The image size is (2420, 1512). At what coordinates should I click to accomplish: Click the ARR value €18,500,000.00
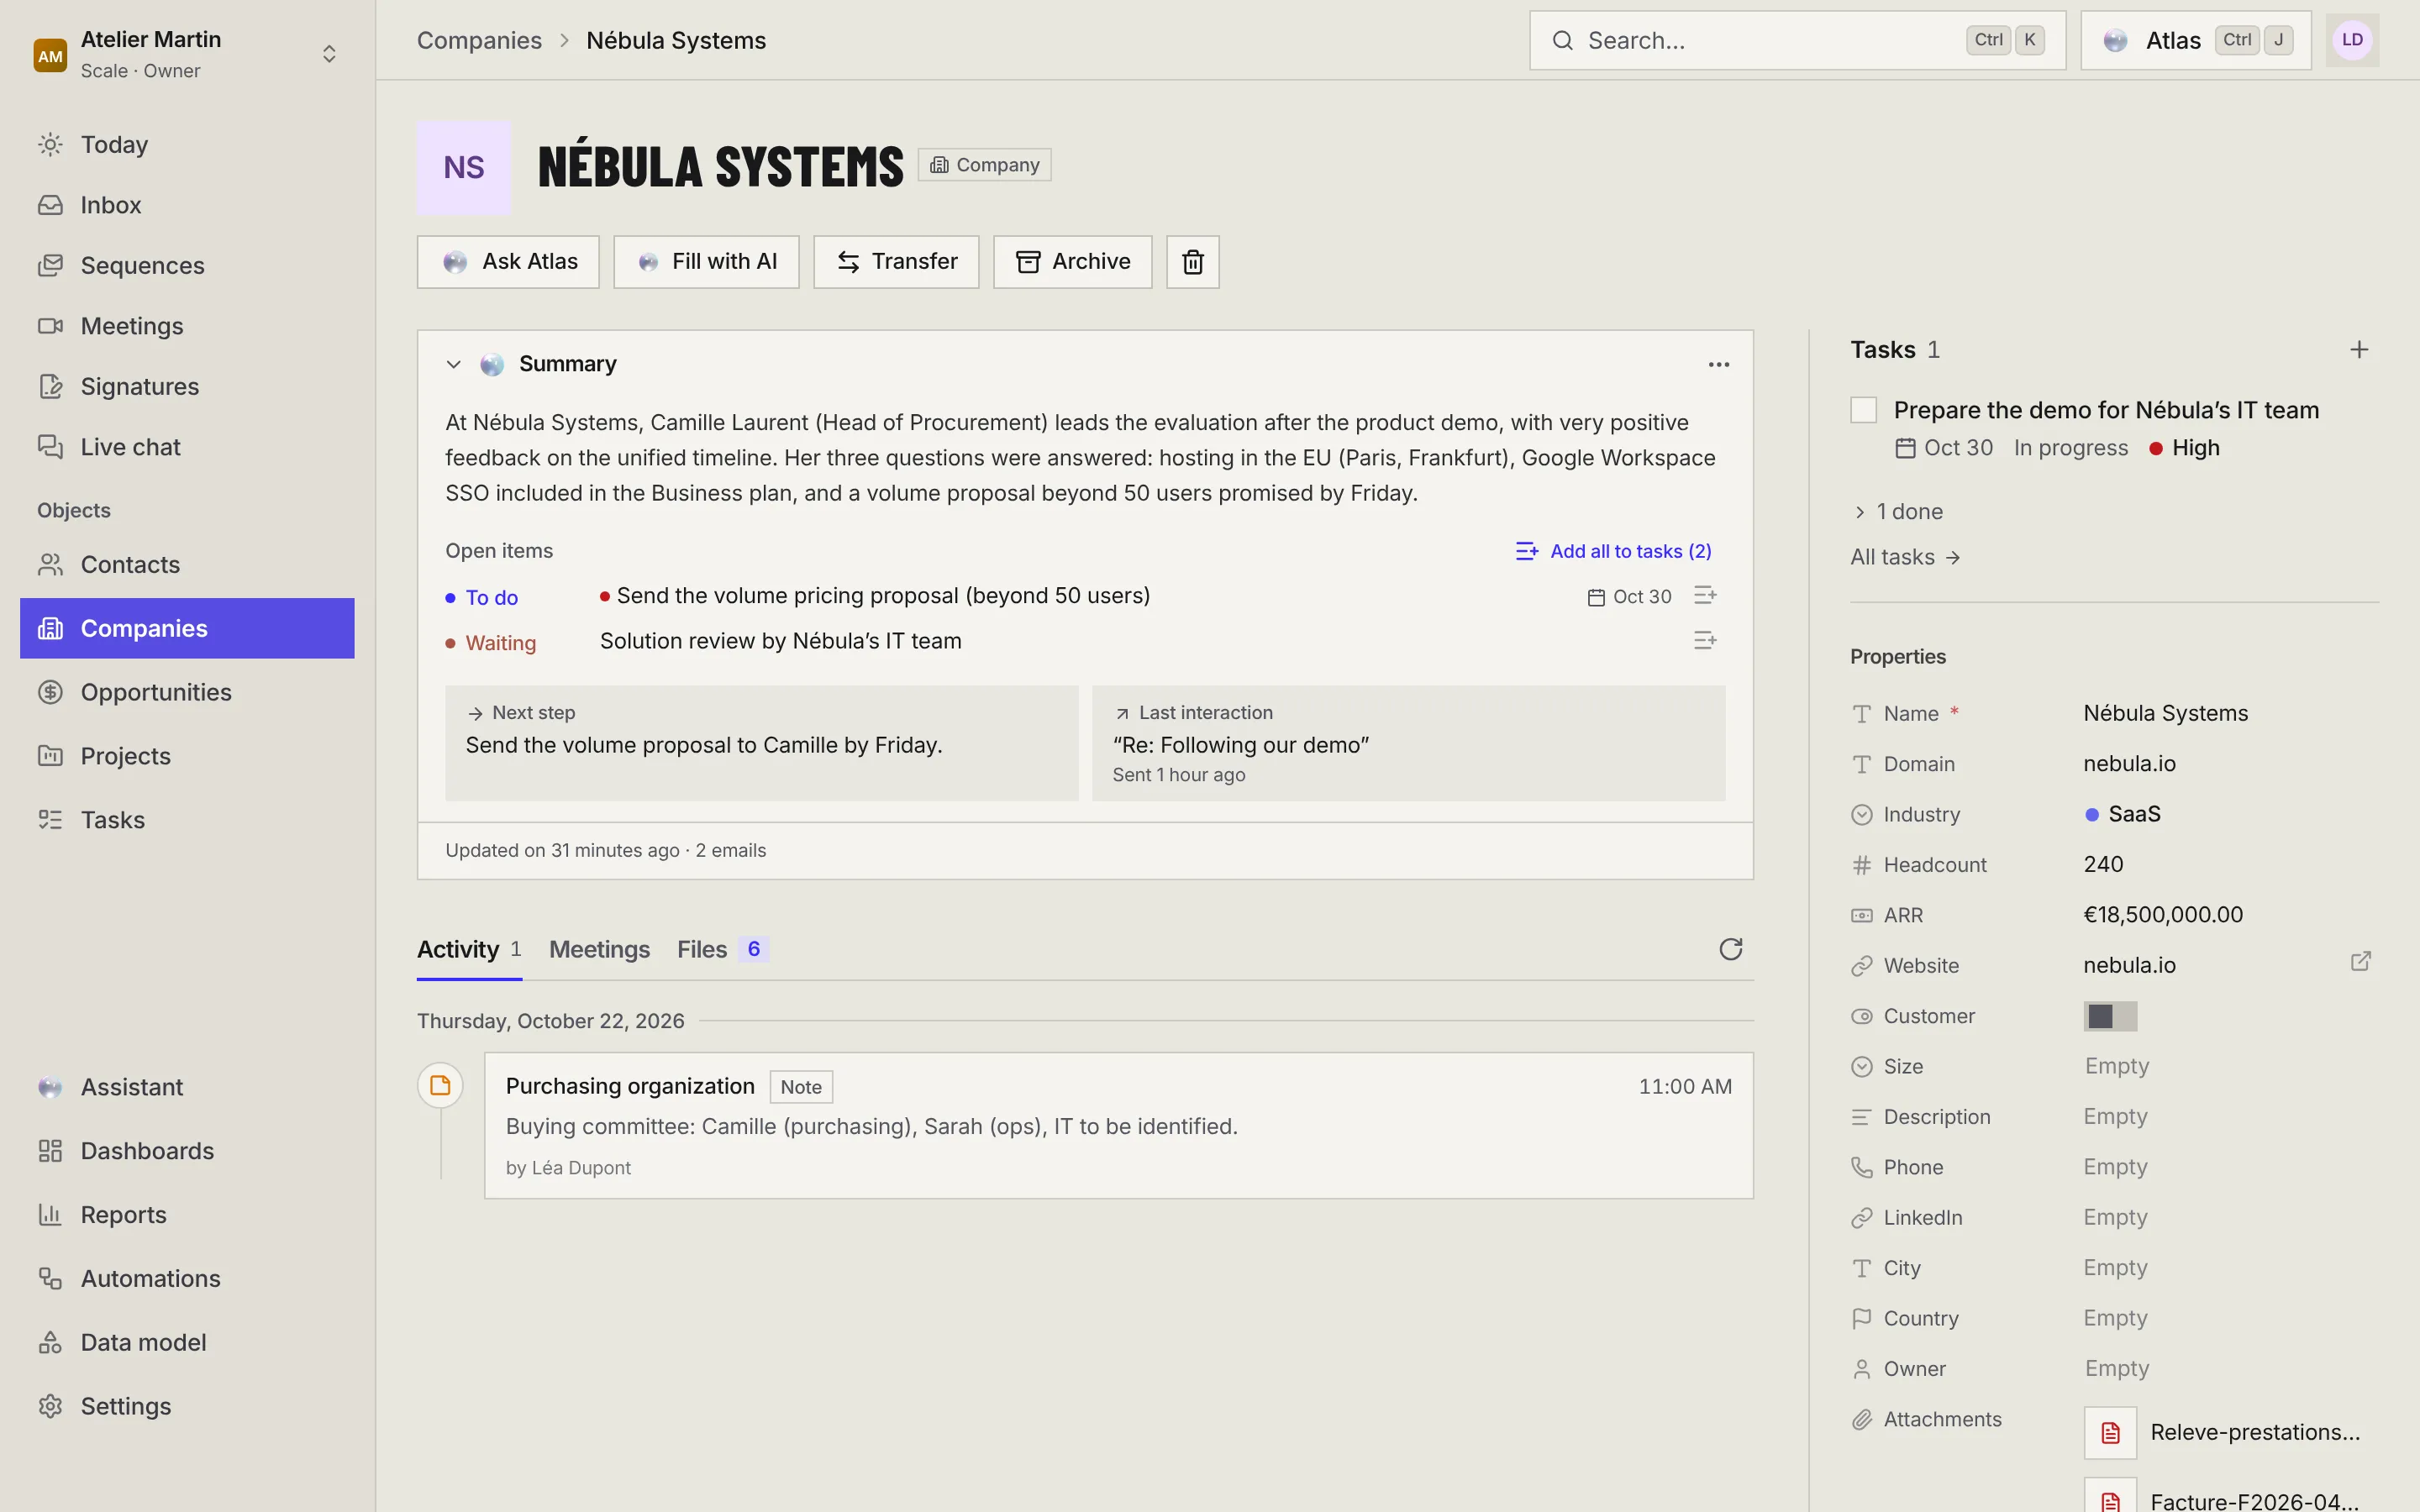pos(2163,915)
